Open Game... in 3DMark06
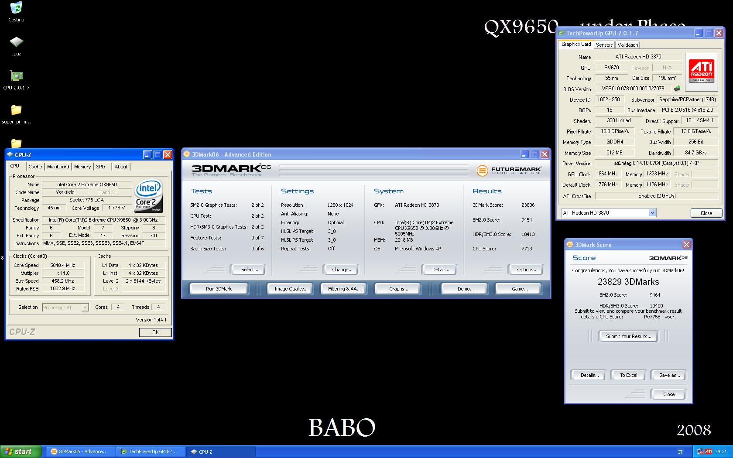Screen dimensions: 733x458 click(519, 289)
